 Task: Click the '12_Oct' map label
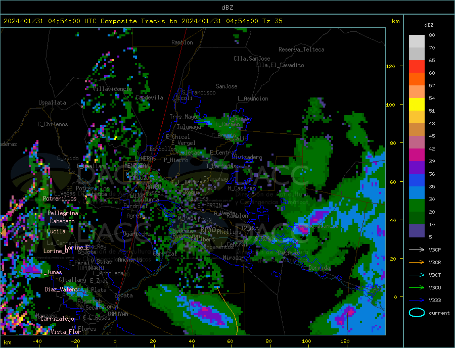point(250,228)
